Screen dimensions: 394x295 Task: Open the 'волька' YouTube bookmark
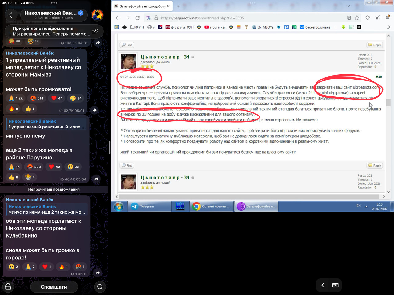215,27
